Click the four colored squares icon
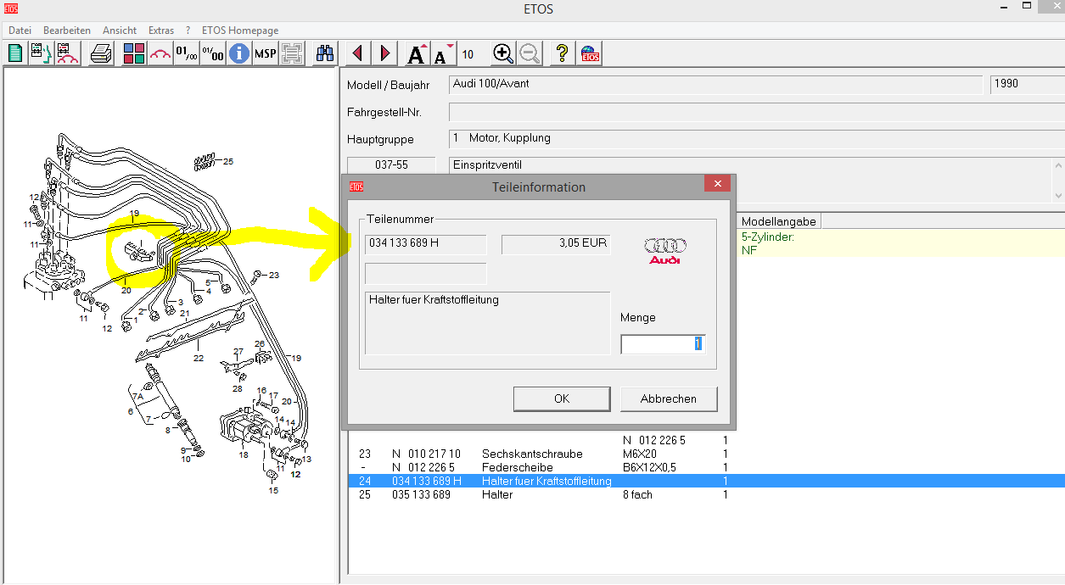The height and width of the screenshot is (585, 1065). click(x=133, y=53)
